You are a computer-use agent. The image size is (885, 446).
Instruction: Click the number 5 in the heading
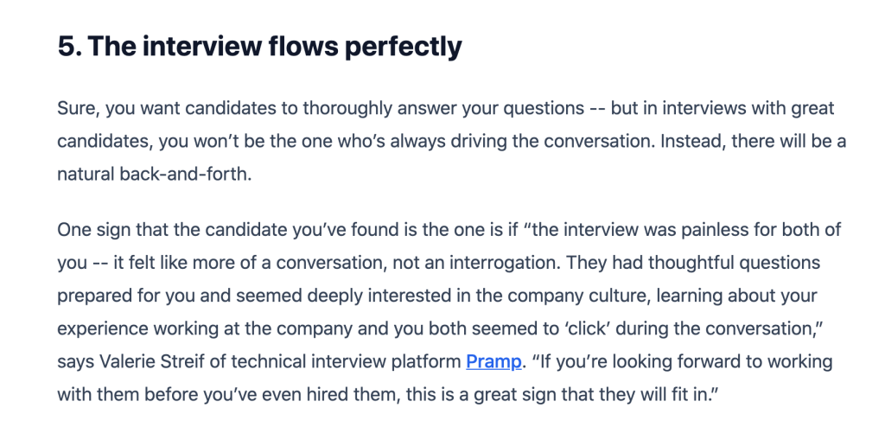click(67, 46)
